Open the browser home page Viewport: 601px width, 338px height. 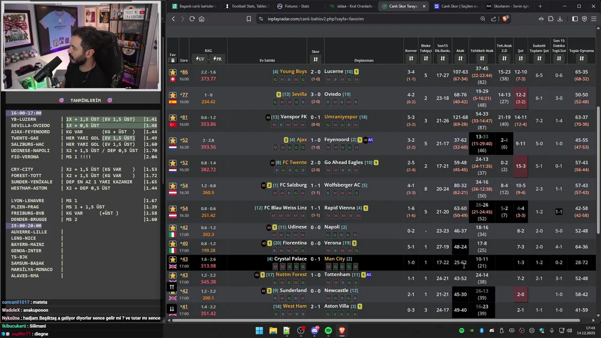point(201,19)
